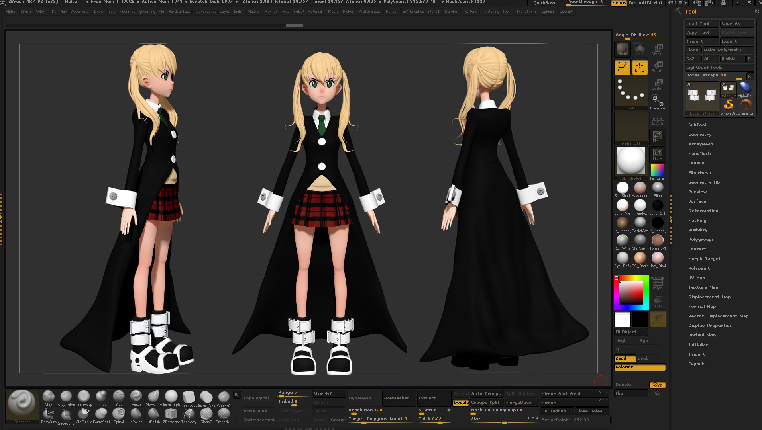Pick a color in the color picker
The height and width of the screenshot is (430, 762).
tap(631, 293)
